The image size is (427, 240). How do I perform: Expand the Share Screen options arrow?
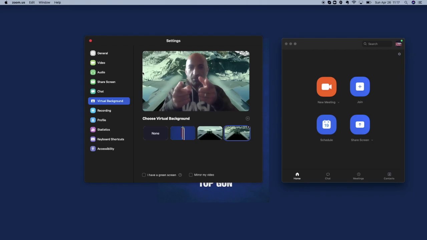tap(372, 140)
